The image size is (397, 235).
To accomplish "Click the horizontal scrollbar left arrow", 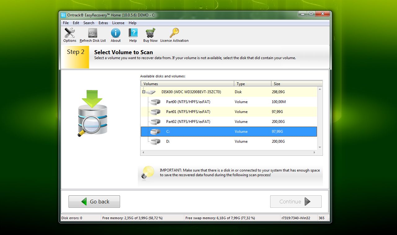I will click(x=143, y=153).
